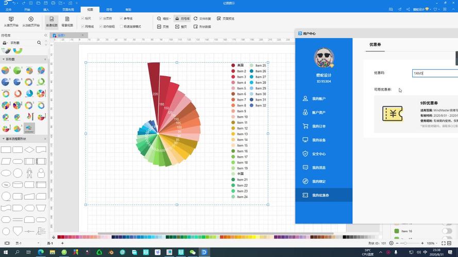Open the 文件 menu

point(8,10)
